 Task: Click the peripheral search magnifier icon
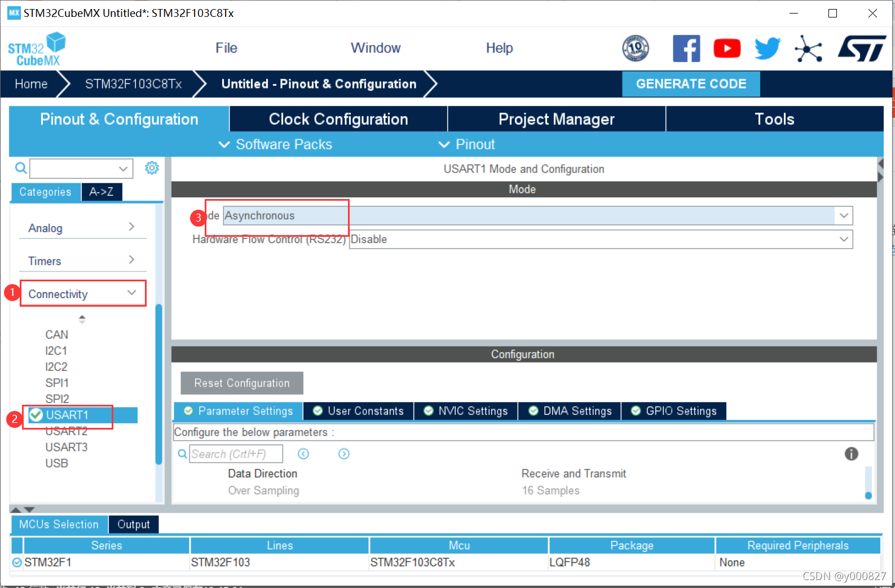(21, 168)
